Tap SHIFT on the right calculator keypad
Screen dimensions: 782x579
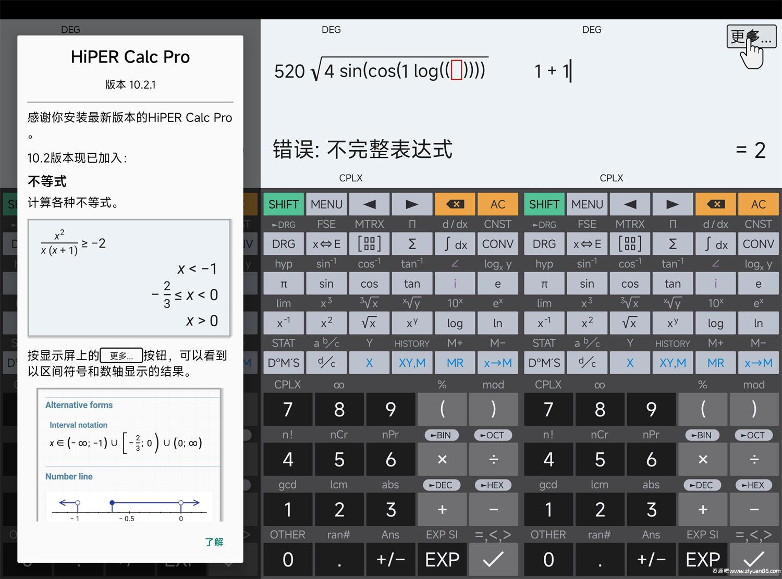544,204
